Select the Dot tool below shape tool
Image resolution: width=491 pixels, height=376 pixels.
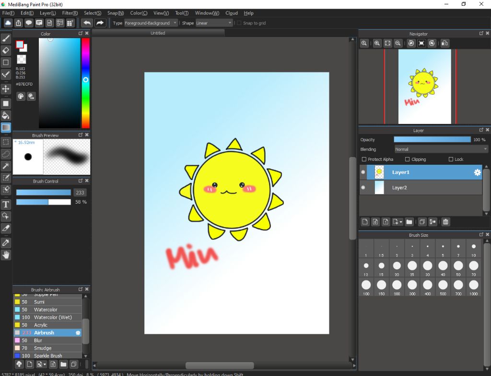6,74
